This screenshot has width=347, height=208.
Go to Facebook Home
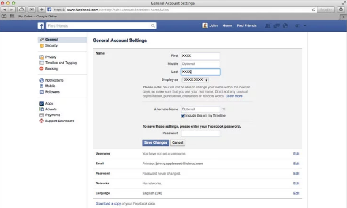227,26
